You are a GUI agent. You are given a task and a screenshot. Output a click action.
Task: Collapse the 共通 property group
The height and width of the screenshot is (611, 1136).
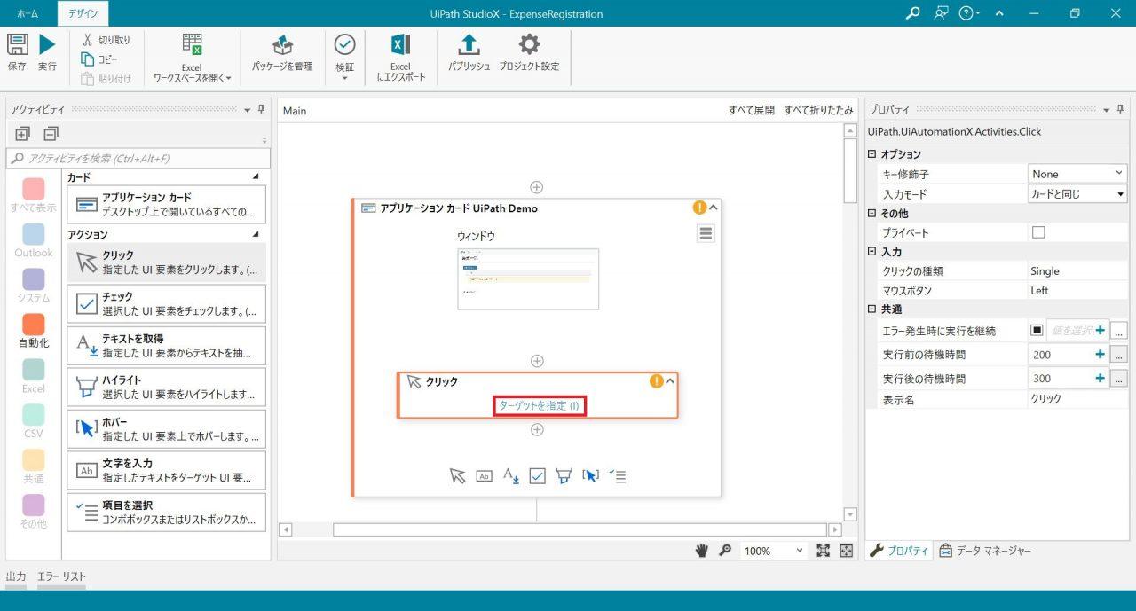point(872,309)
